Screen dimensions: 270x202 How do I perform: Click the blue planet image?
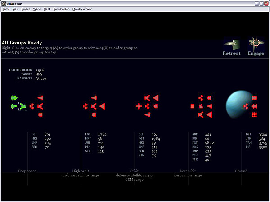coord(240,104)
